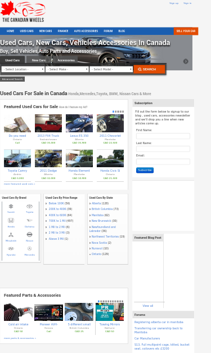
Task: Select first featured used cars carousel dot
Action: pos(113,111)
